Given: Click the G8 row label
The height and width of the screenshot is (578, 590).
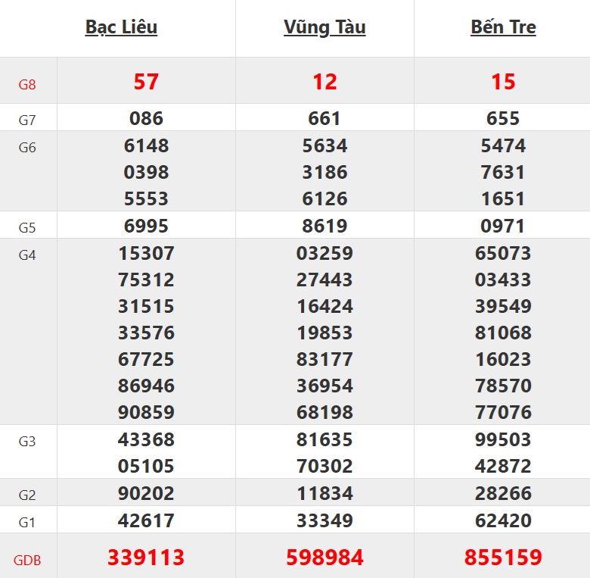Looking at the screenshot, I should (27, 85).
